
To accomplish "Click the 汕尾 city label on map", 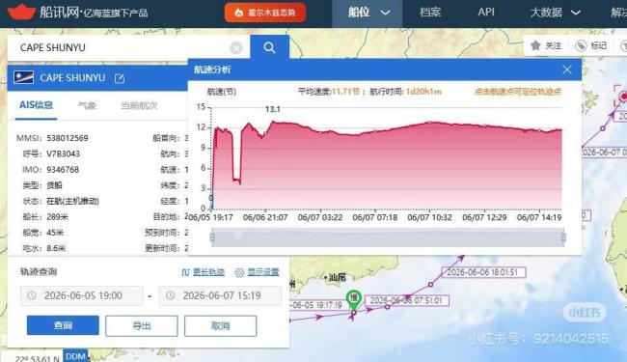I will click(338, 277).
